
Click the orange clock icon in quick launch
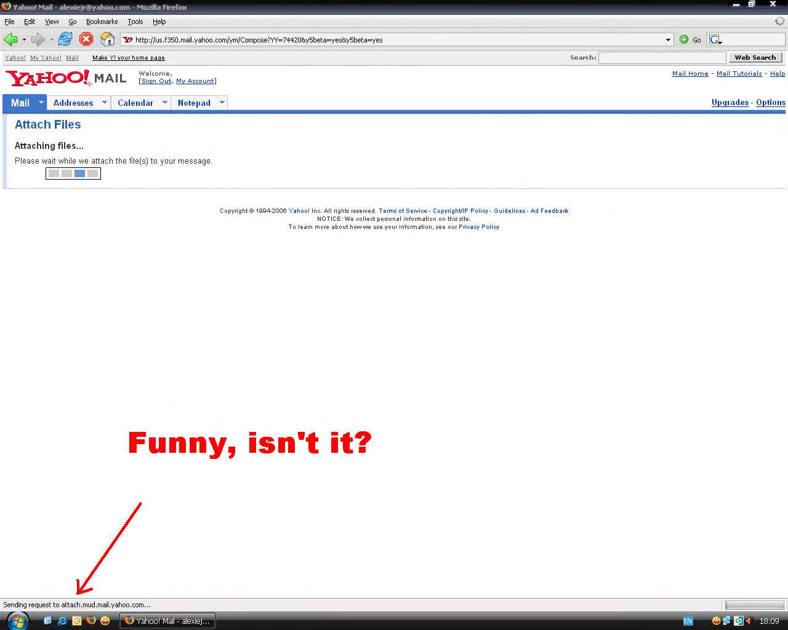(76, 621)
